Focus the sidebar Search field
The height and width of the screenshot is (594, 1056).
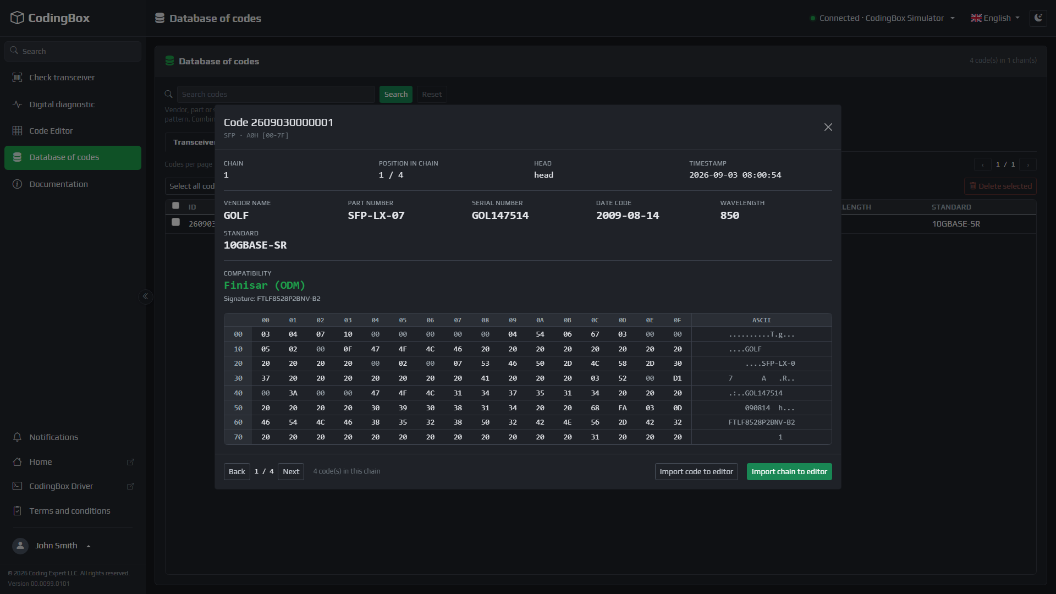click(73, 51)
